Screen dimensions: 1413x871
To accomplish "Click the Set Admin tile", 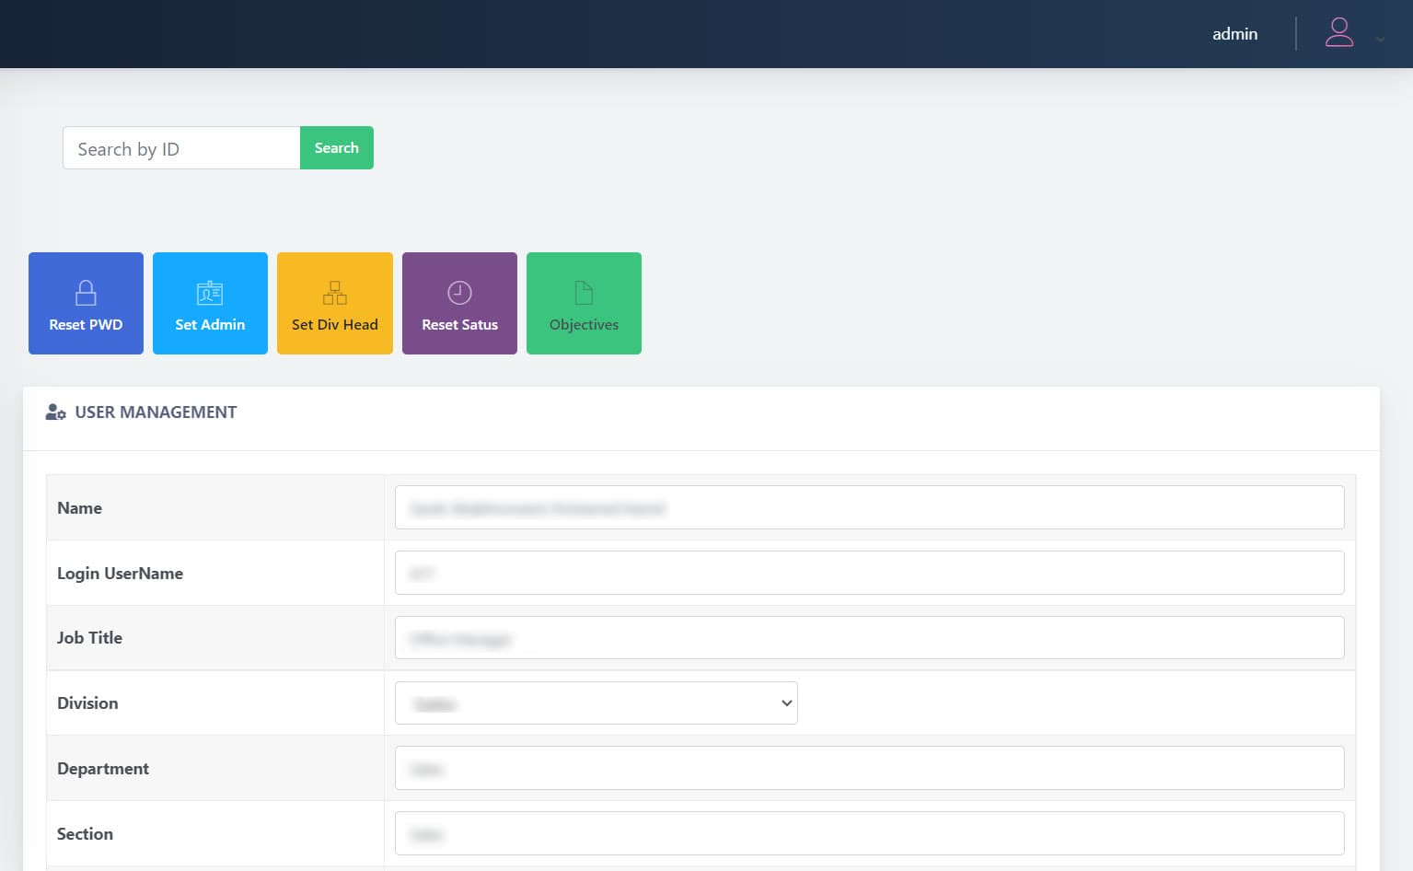I will point(210,303).
